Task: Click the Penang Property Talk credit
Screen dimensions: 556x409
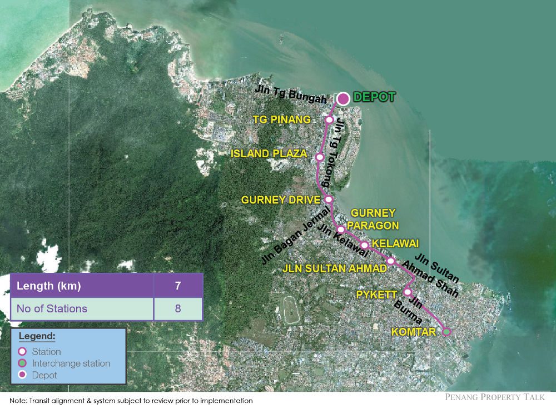Action: [495, 397]
